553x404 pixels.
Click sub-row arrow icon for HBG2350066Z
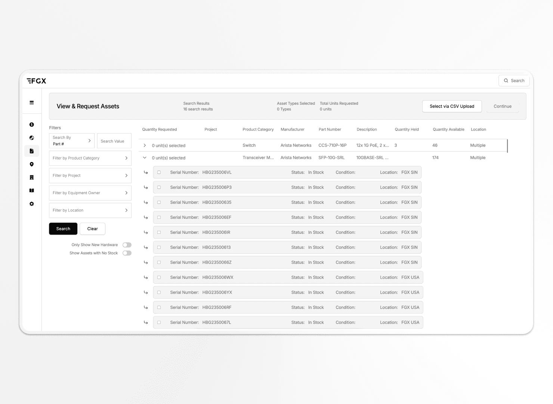[x=146, y=262]
